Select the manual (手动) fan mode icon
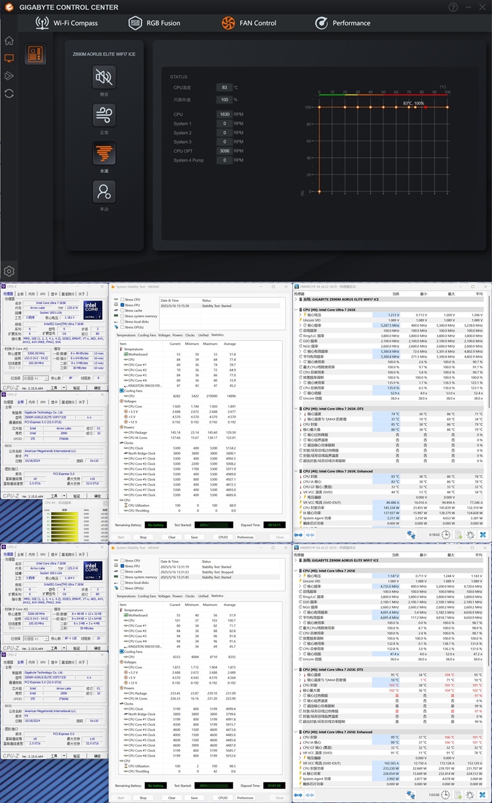This screenshot has height=803, width=492. pos(104,192)
